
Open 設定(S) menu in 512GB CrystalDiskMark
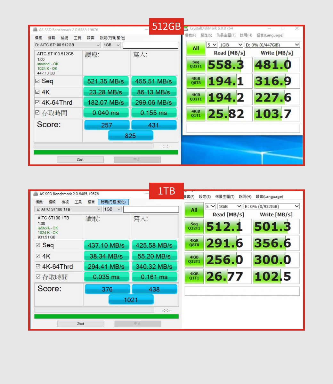(x=206, y=35)
